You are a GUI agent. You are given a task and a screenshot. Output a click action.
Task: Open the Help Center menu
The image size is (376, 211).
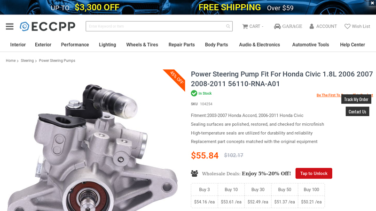point(352,45)
